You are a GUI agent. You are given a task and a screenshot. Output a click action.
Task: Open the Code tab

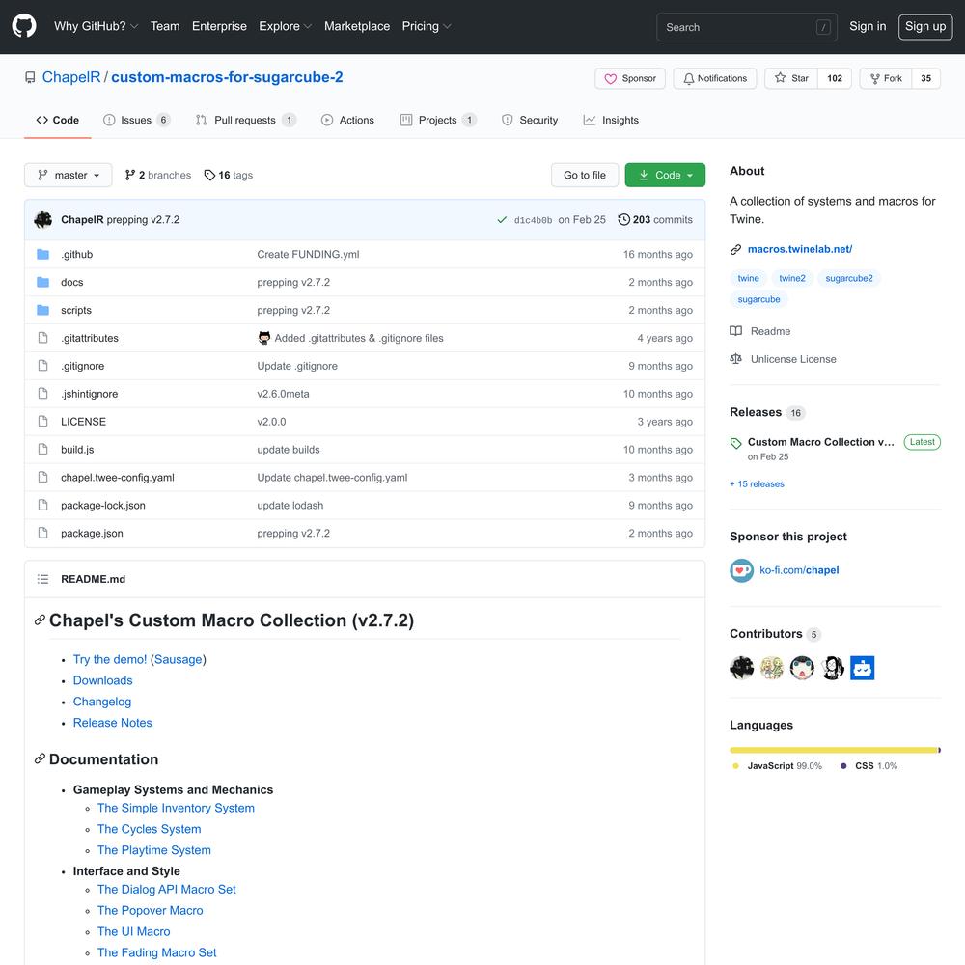[x=57, y=120]
